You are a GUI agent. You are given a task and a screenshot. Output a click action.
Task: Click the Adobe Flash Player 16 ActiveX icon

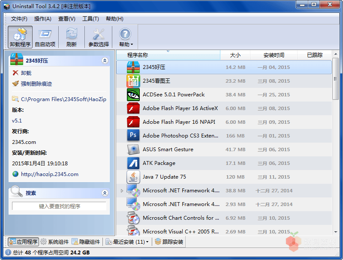pyautogui.click(x=133, y=108)
